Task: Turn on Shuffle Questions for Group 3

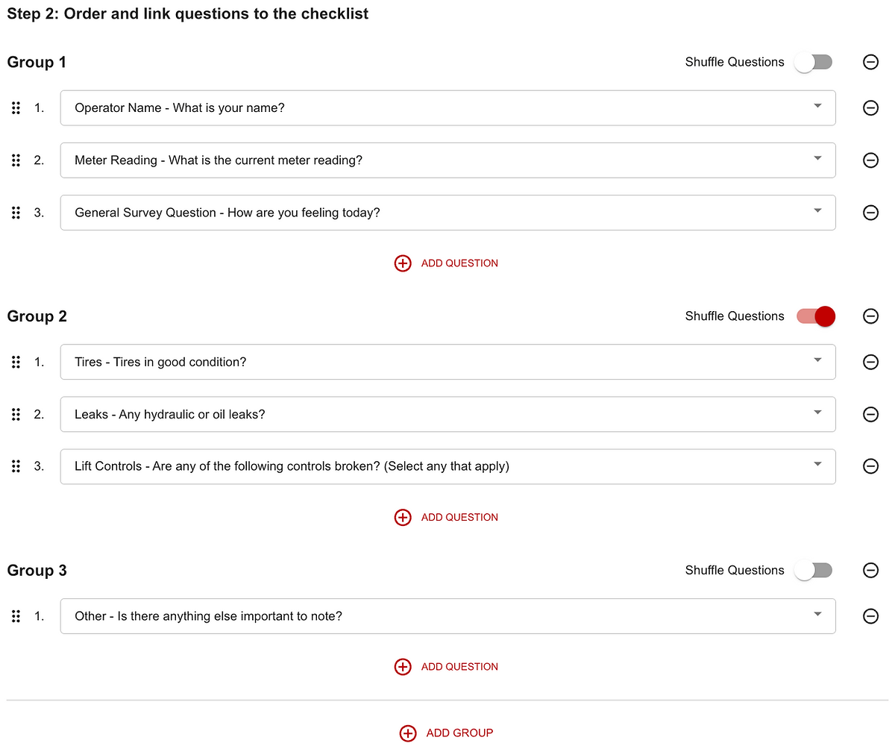Action: (x=813, y=571)
